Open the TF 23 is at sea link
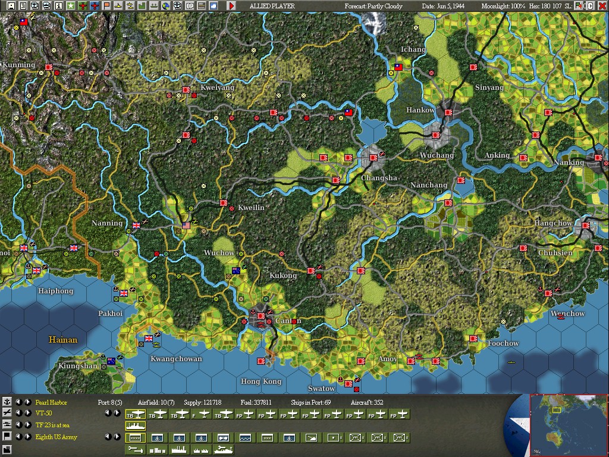This screenshot has height=457, width=609. coord(52,425)
